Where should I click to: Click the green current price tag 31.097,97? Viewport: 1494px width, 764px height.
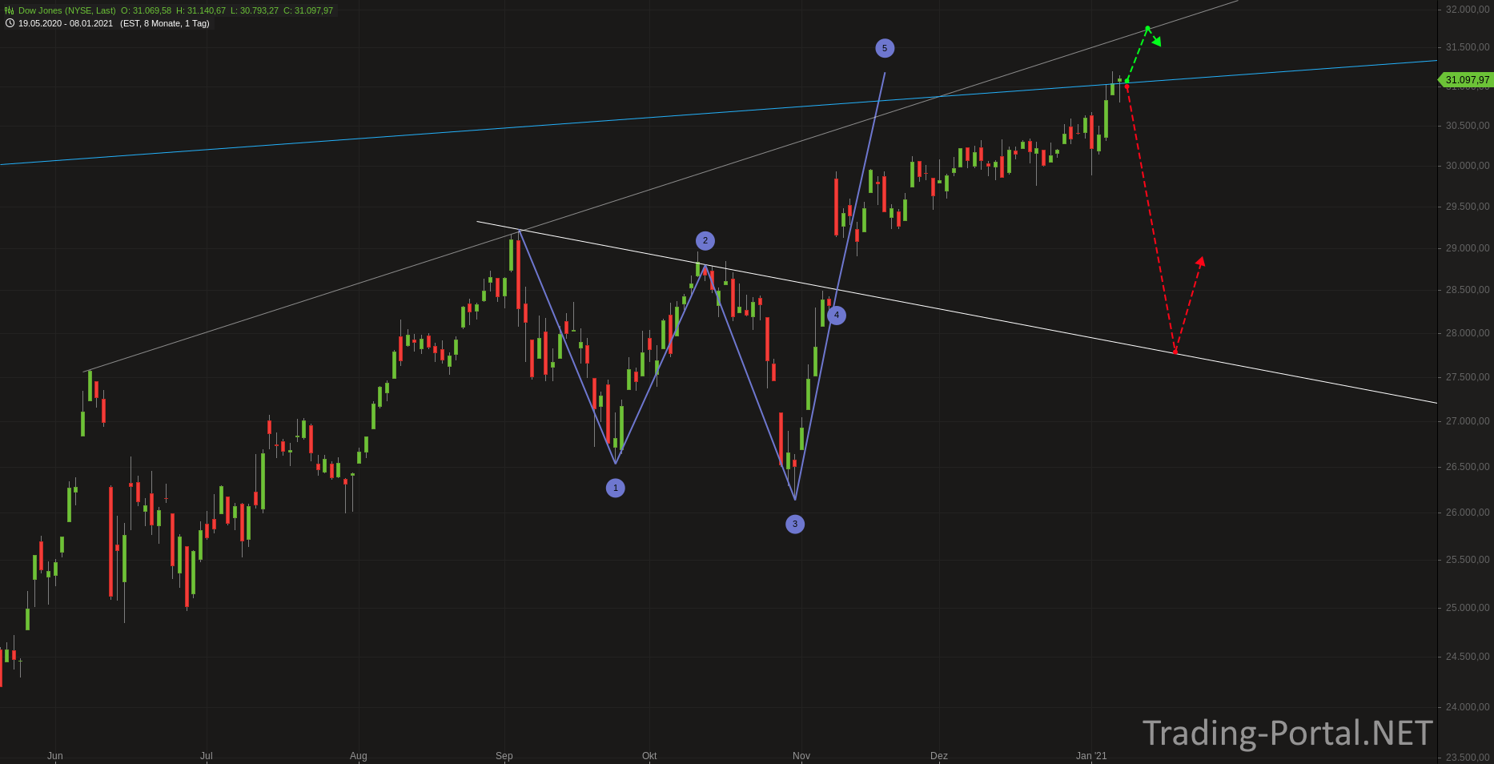pos(1465,80)
